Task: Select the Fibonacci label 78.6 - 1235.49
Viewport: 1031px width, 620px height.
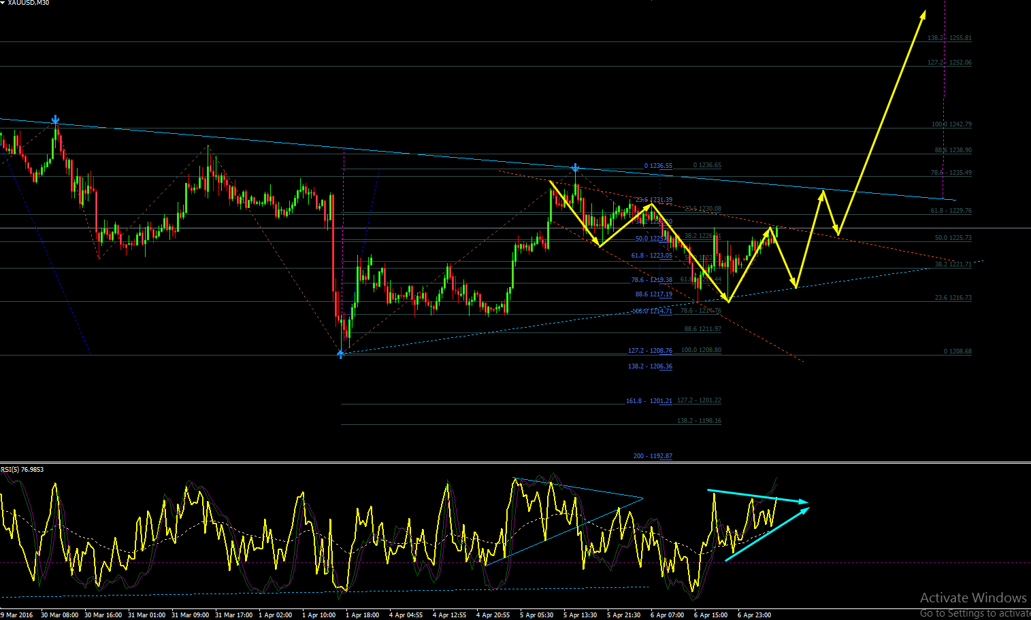Action: [951, 173]
